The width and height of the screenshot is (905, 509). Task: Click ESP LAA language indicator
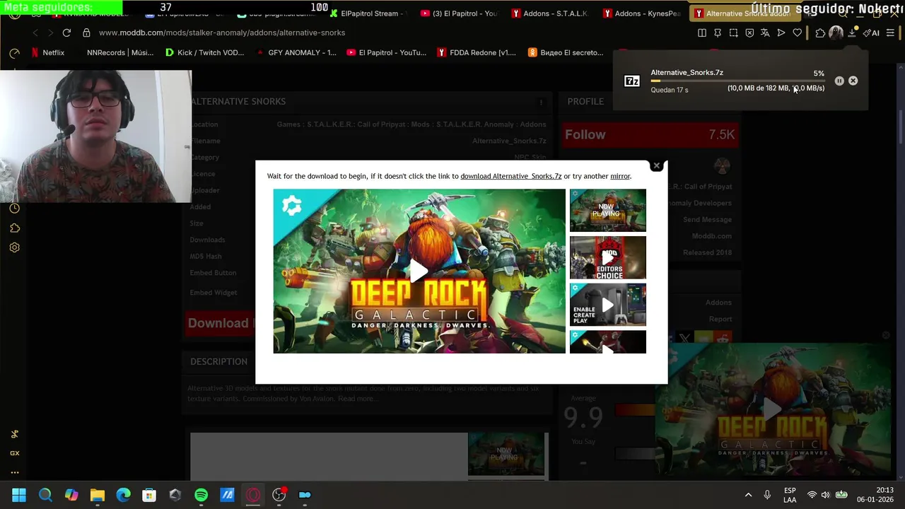[x=790, y=495]
